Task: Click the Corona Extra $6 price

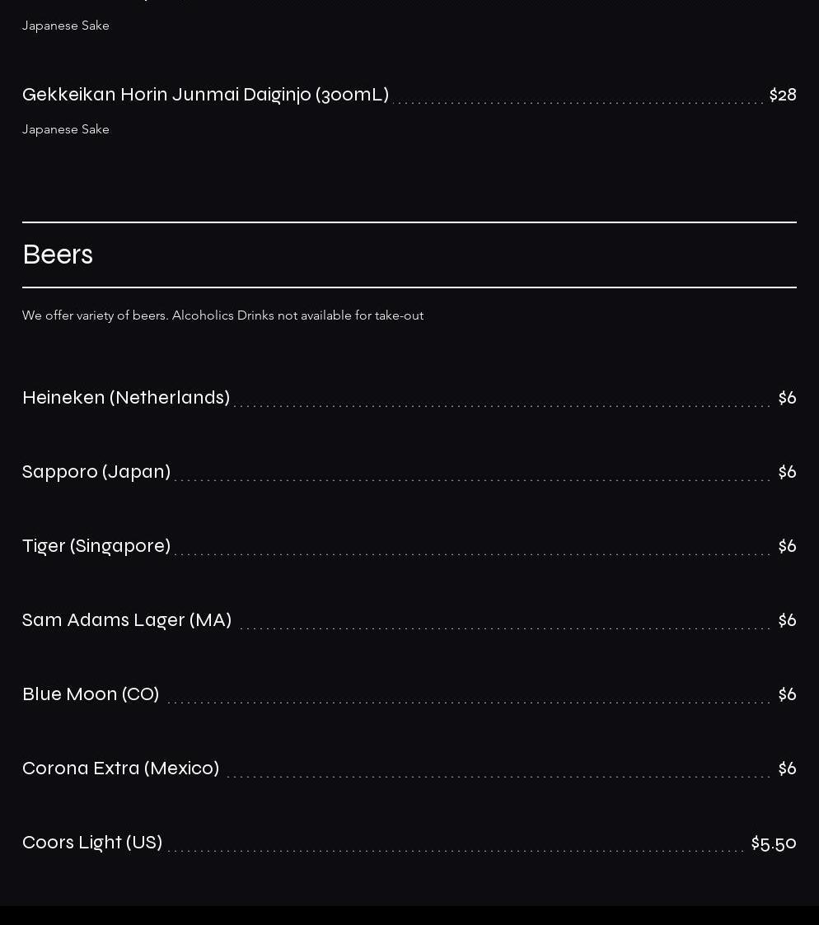Action: (787, 768)
